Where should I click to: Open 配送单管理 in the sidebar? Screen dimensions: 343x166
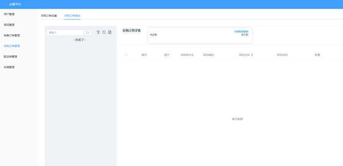tap(10, 57)
